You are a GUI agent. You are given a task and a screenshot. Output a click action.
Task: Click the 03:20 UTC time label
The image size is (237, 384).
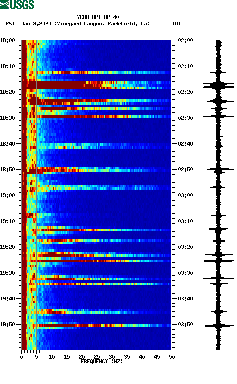[185, 247]
